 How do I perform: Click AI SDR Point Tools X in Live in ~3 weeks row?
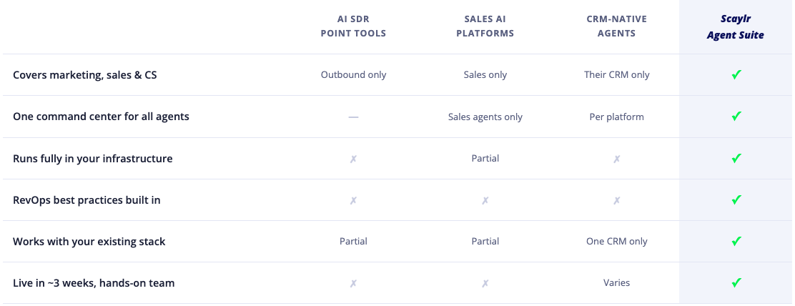[353, 284]
